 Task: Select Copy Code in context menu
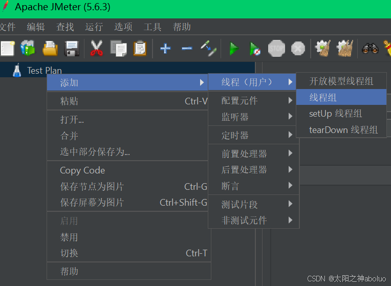pos(127,170)
